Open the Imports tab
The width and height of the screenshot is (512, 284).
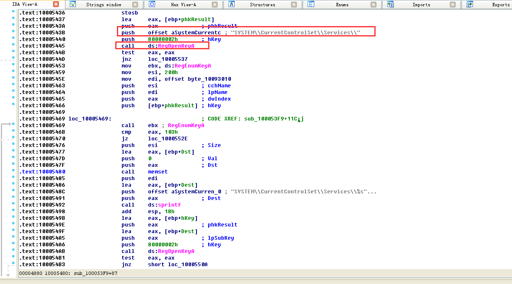pyautogui.click(x=421, y=5)
